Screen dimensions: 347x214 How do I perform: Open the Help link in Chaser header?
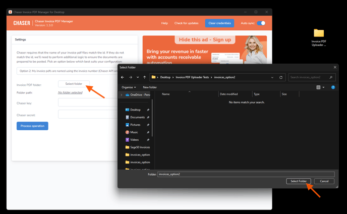pyautogui.click(x=164, y=23)
